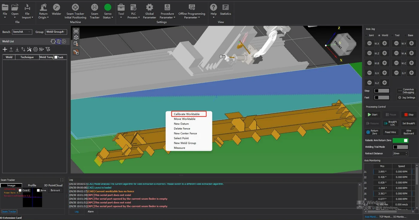The image size is (419, 220).
Task: Click the Stop processing button
Action: point(409,115)
